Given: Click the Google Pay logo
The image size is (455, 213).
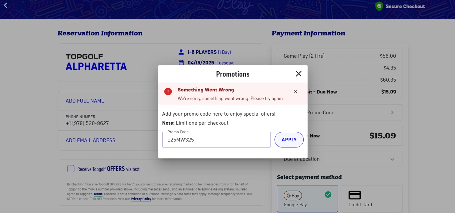Looking at the screenshot, I should coord(293,195).
